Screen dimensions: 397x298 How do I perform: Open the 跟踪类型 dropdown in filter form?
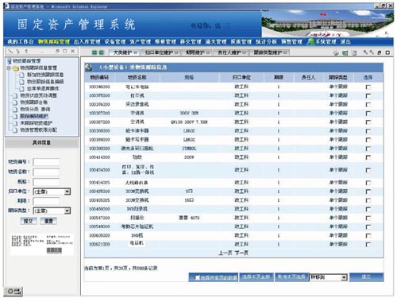pyautogui.click(x=67, y=211)
